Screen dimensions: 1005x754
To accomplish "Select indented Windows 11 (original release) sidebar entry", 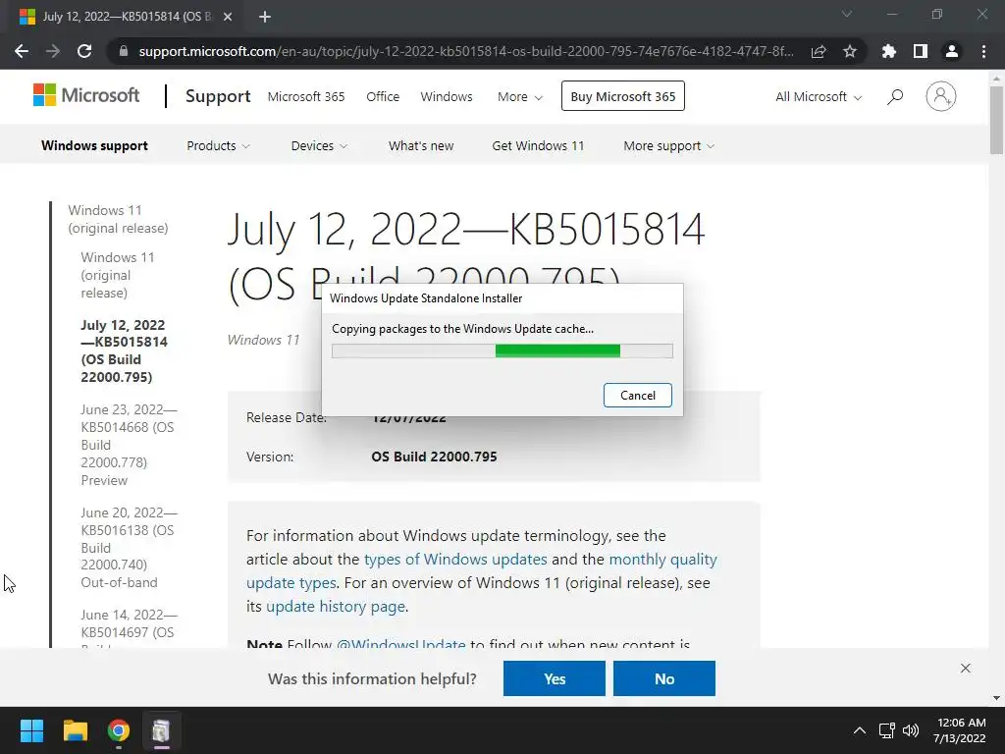I will click(x=118, y=275).
